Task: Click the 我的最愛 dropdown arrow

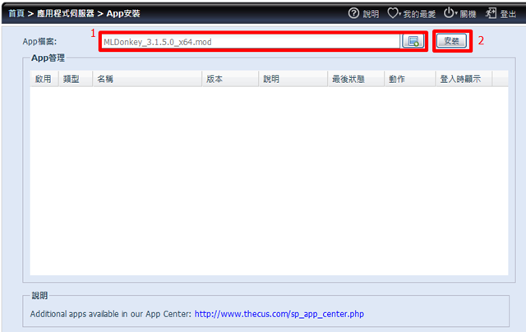Action: pyautogui.click(x=400, y=14)
